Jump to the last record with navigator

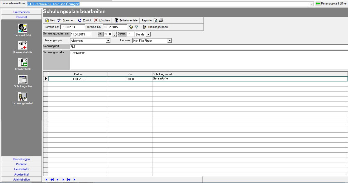click(74, 180)
